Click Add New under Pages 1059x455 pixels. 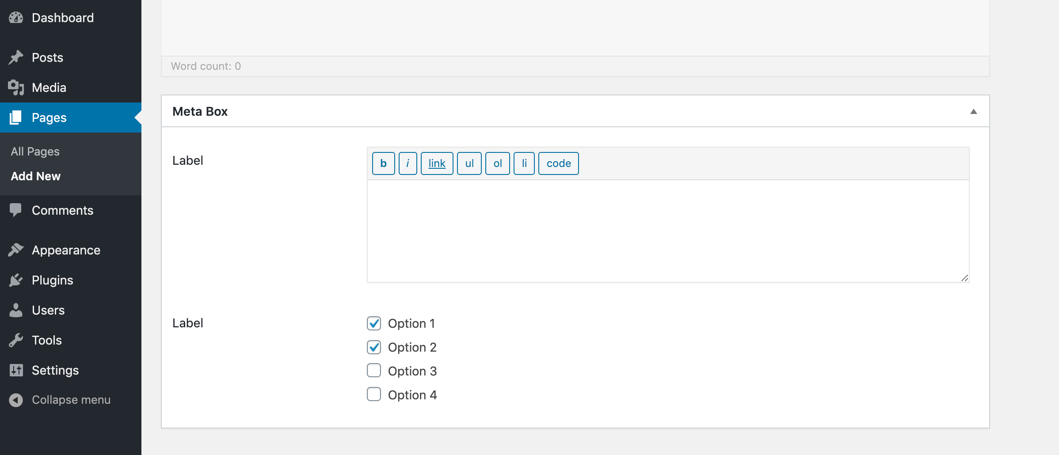click(35, 176)
